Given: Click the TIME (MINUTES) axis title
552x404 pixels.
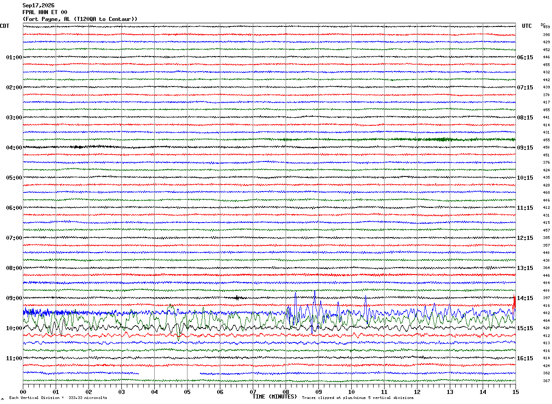Looking at the screenshot, I should point(275,397).
